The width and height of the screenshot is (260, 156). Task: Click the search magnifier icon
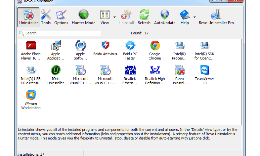(x=21, y=33)
